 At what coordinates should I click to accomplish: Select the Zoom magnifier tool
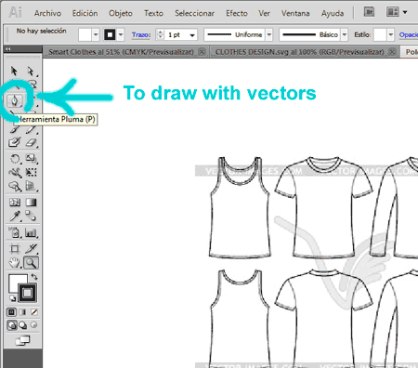click(x=31, y=263)
